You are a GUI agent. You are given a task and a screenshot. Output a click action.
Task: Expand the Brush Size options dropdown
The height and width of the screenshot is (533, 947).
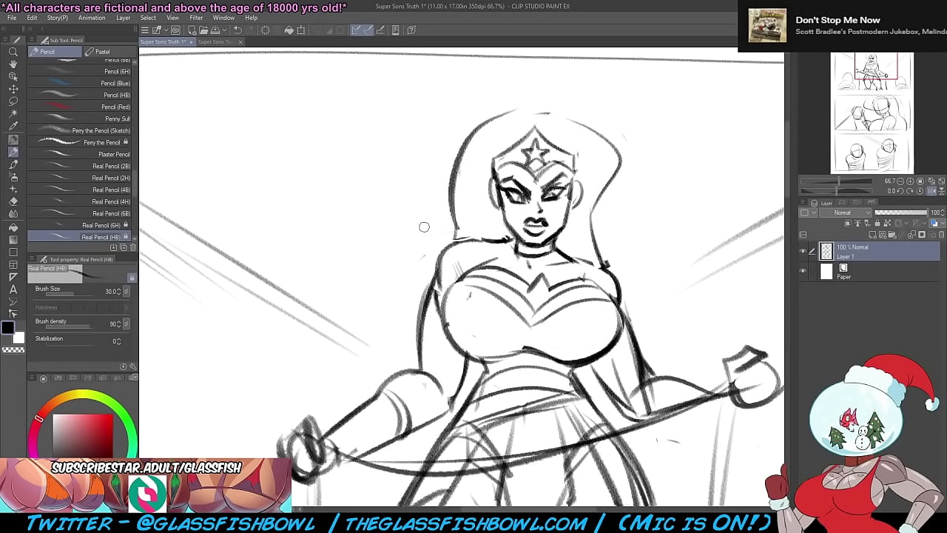click(127, 292)
